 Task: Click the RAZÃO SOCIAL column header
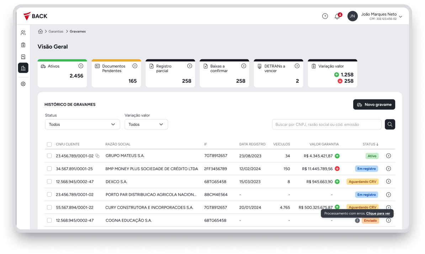(x=118, y=144)
